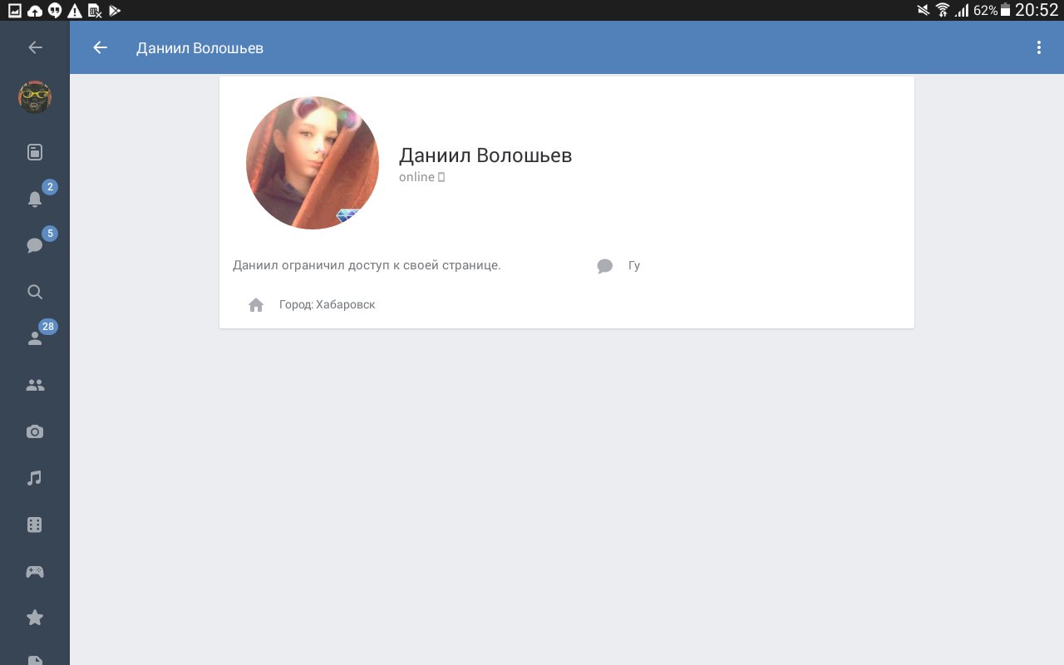Tap the Город: Хабаровск row
Image resolution: width=1064 pixels, height=665 pixels.
[566, 305]
